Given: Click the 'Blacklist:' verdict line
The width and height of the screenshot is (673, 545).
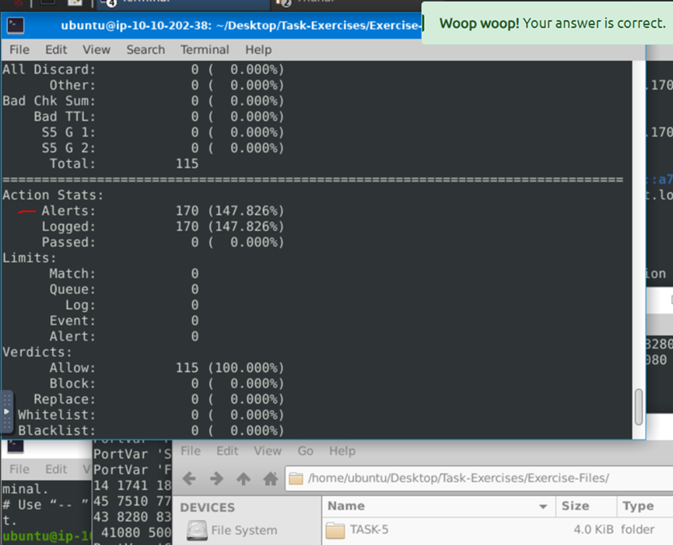Looking at the screenshot, I should point(151,430).
